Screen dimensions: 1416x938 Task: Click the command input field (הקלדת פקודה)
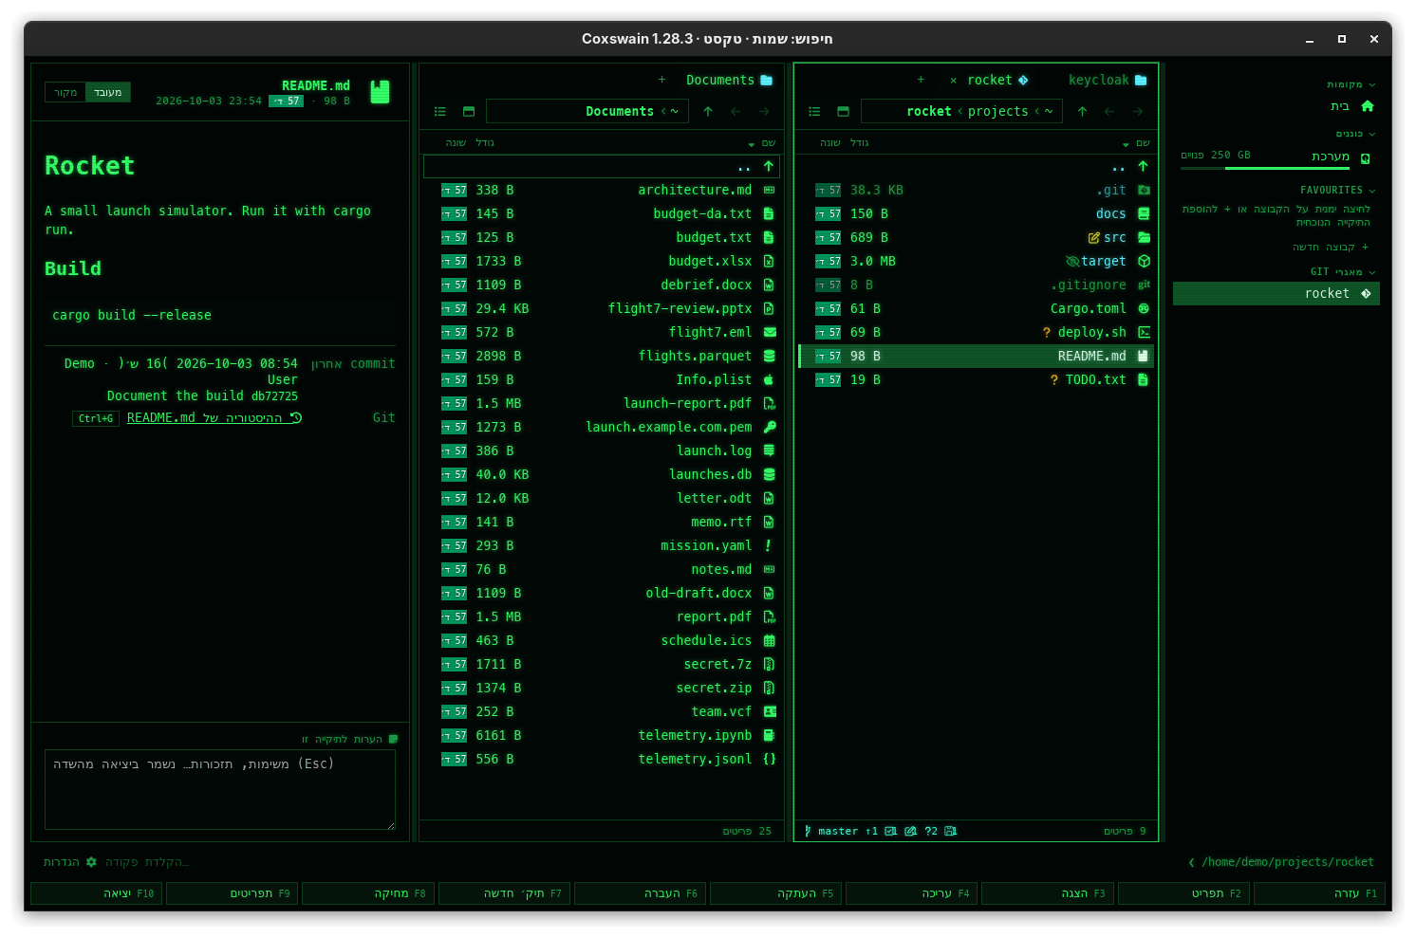tap(147, 862)
